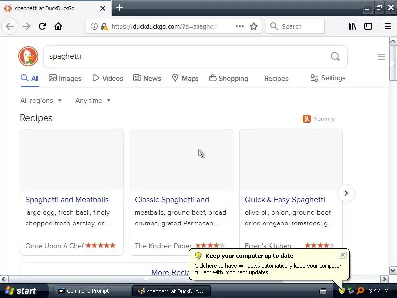
Task: Click the DuckDuckGo duck logo
Action: (x=28, y=56)
